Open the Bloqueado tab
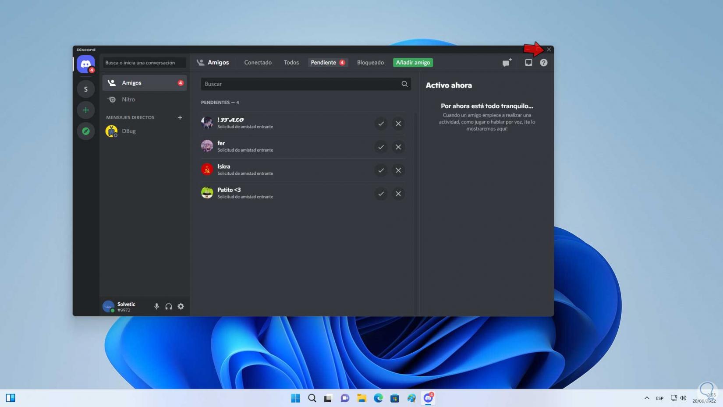 click(370, 63)
